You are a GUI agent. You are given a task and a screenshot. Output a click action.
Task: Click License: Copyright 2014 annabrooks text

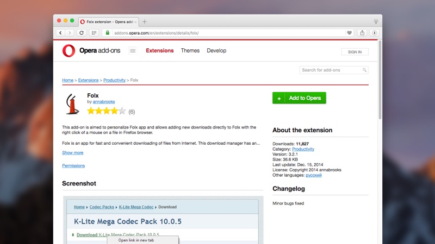point(307,170)
